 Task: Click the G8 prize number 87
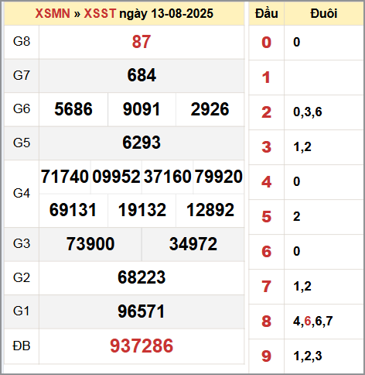click(x=142, y=42)
